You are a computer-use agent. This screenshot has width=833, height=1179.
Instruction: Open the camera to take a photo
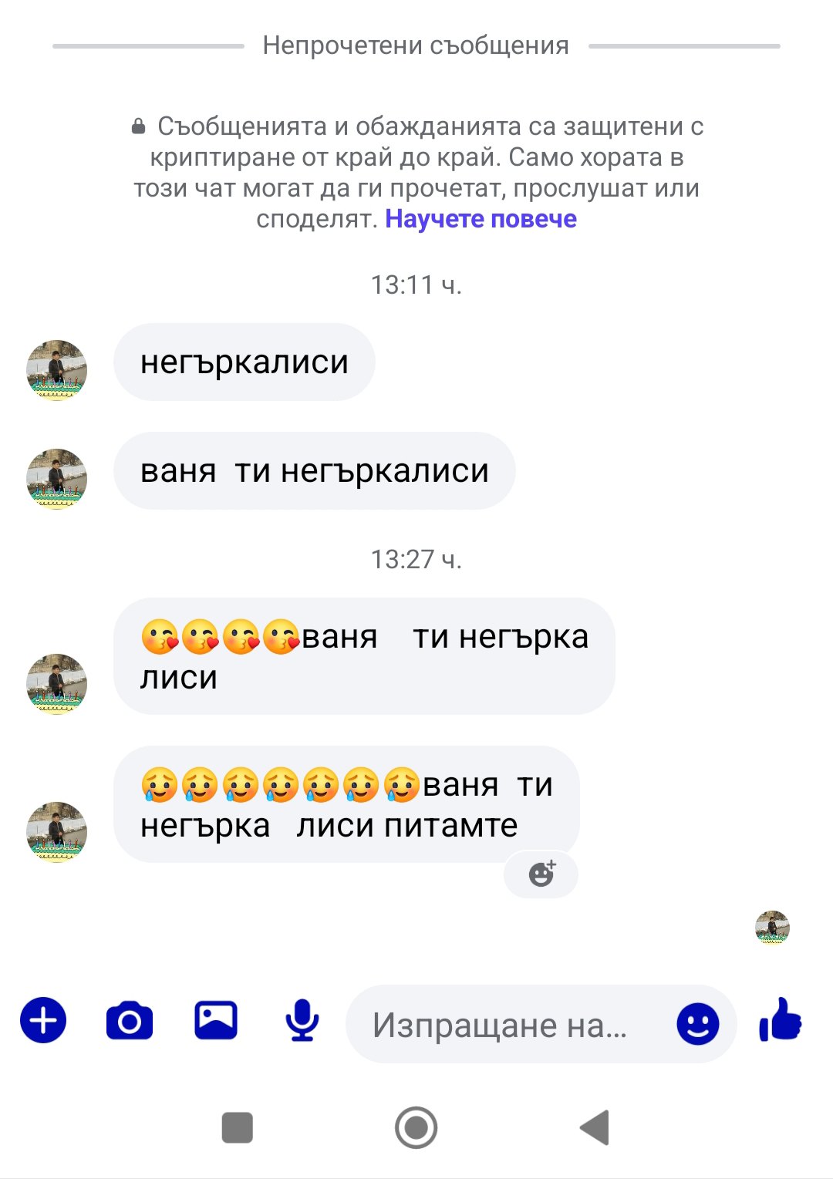pyautogui.click(x=130, y=1021)
